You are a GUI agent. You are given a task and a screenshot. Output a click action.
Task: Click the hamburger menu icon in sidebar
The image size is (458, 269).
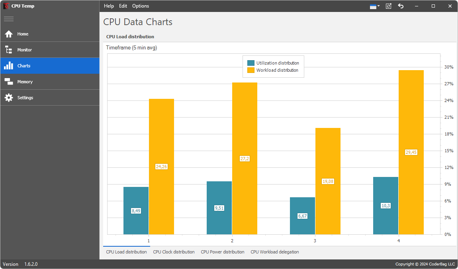click(x=9, y=19)
